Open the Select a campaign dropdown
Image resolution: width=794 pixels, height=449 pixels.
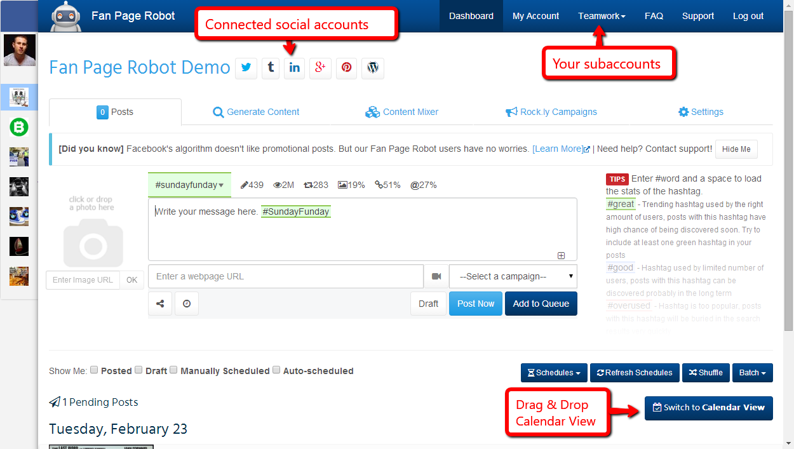click(x=513, y=276)
